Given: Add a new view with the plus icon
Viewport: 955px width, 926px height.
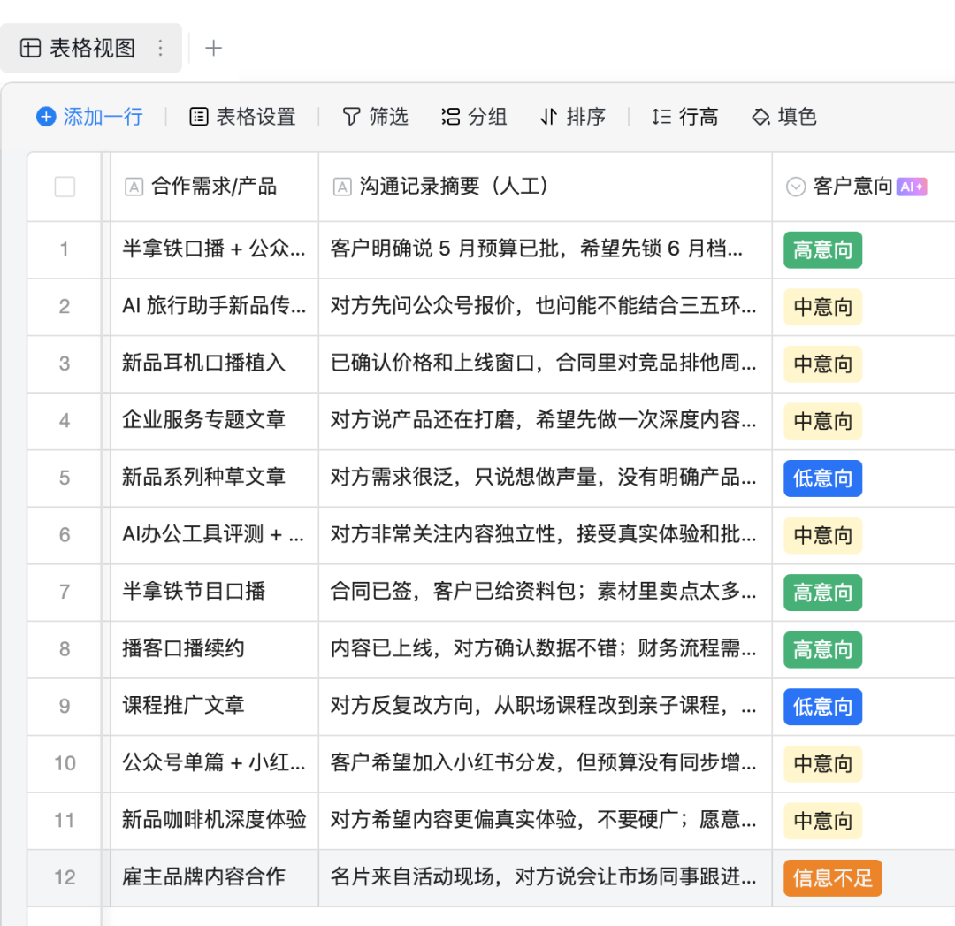Looking at the screenshot, I should [213, 48].
